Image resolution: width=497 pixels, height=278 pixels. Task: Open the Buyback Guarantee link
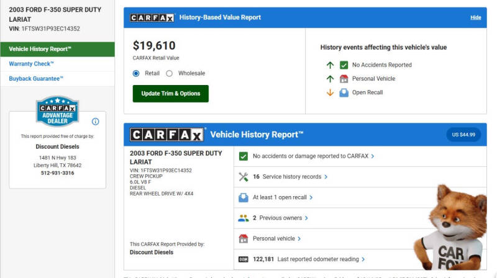pos(36,79)
